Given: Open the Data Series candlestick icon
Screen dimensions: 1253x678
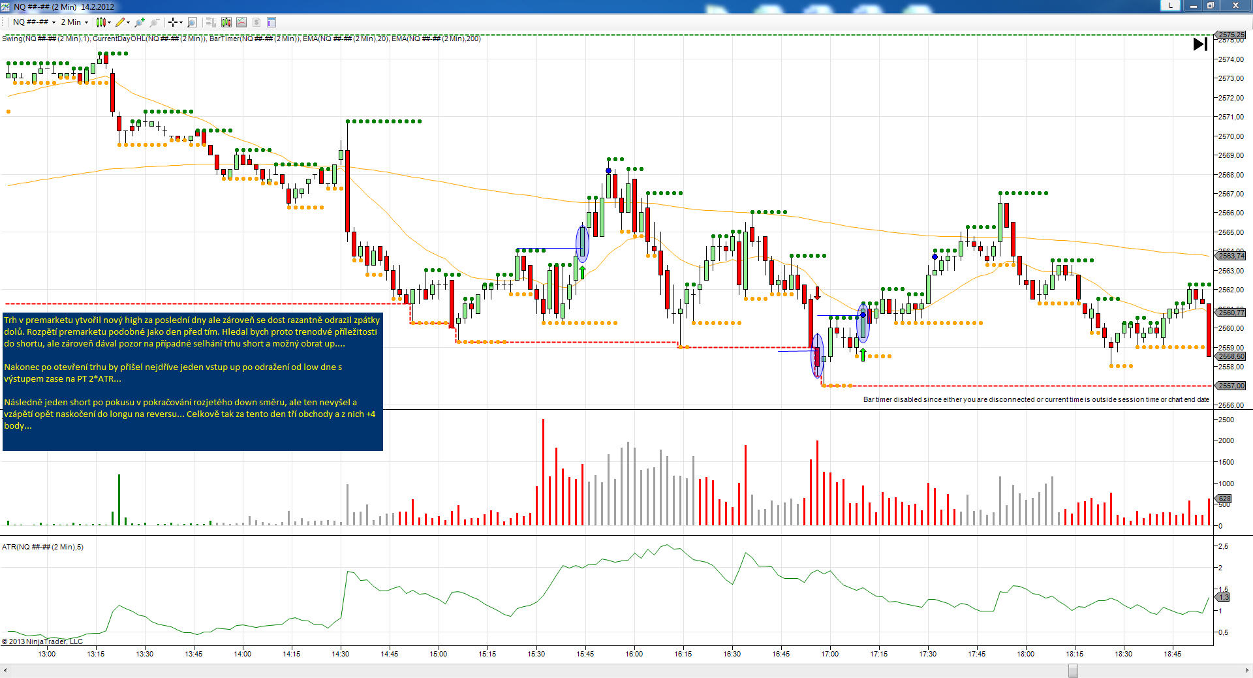Looking at the screenshot, I should [x=226, y=22].
